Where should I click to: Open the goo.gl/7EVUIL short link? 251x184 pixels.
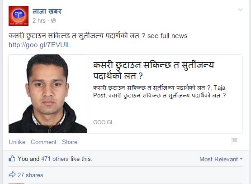coord(39,45)
